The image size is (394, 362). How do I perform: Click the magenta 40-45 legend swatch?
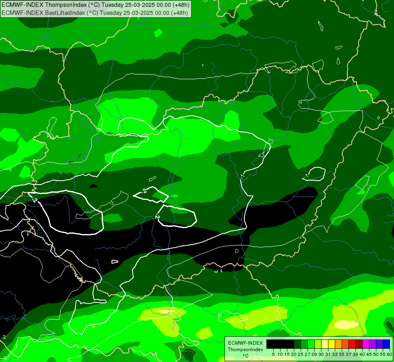tap(366, 344)
